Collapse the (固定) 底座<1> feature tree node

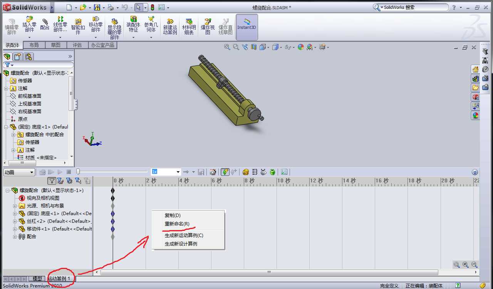click(6, 127)
